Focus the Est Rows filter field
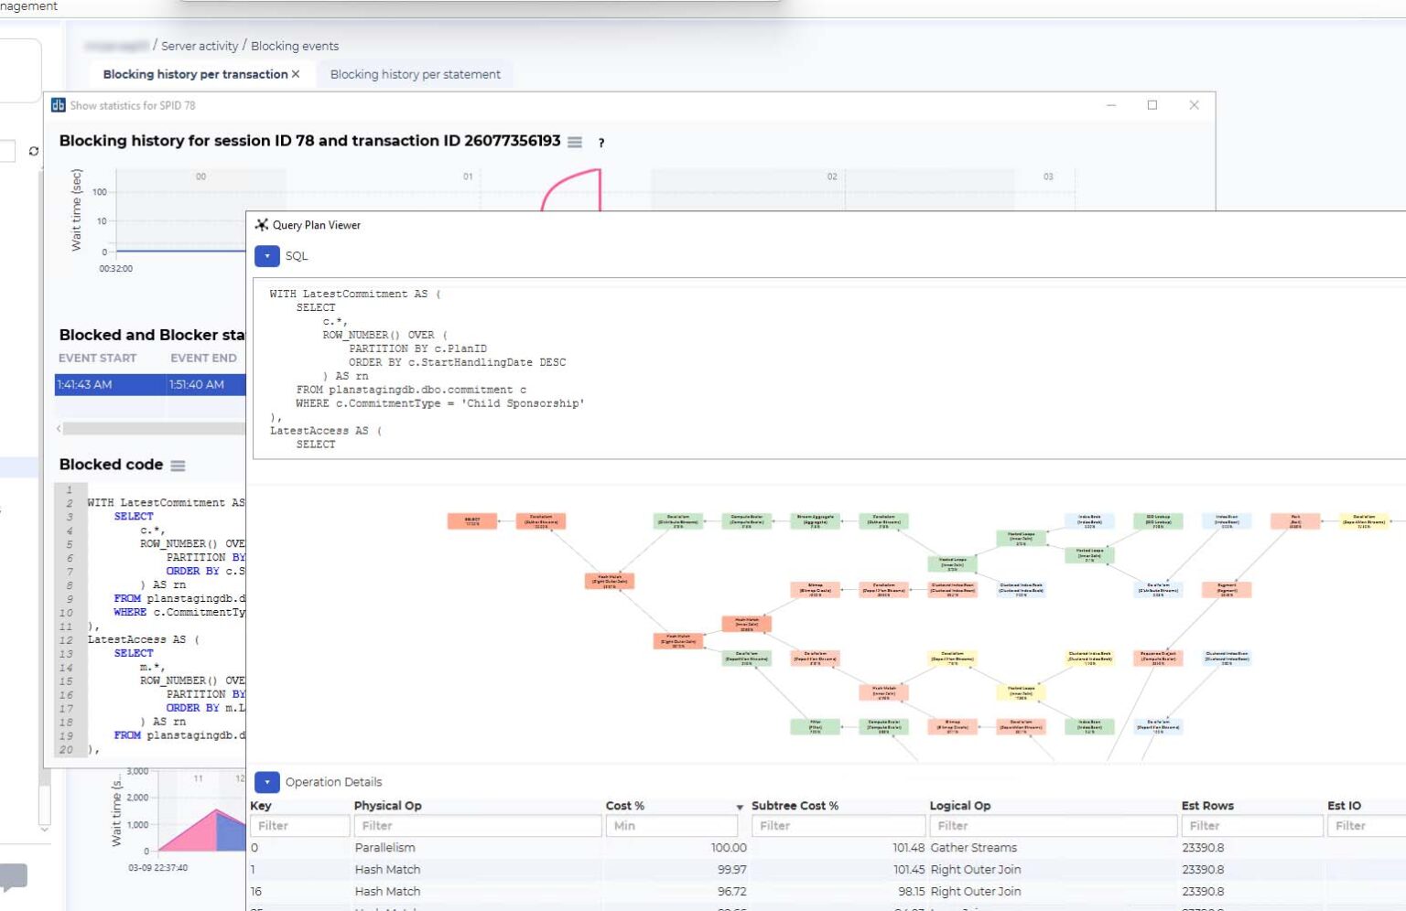Viewport: 1406px width, 911px height. [1251, 826]
